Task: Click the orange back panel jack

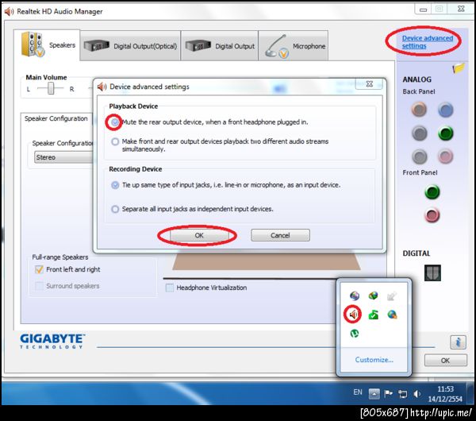Action: (419, 109)
